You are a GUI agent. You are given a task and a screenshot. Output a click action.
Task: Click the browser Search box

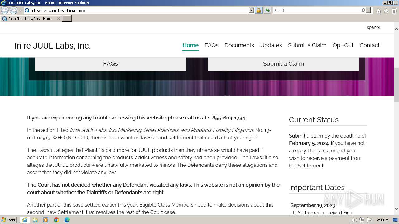click(x=316, y=10)
